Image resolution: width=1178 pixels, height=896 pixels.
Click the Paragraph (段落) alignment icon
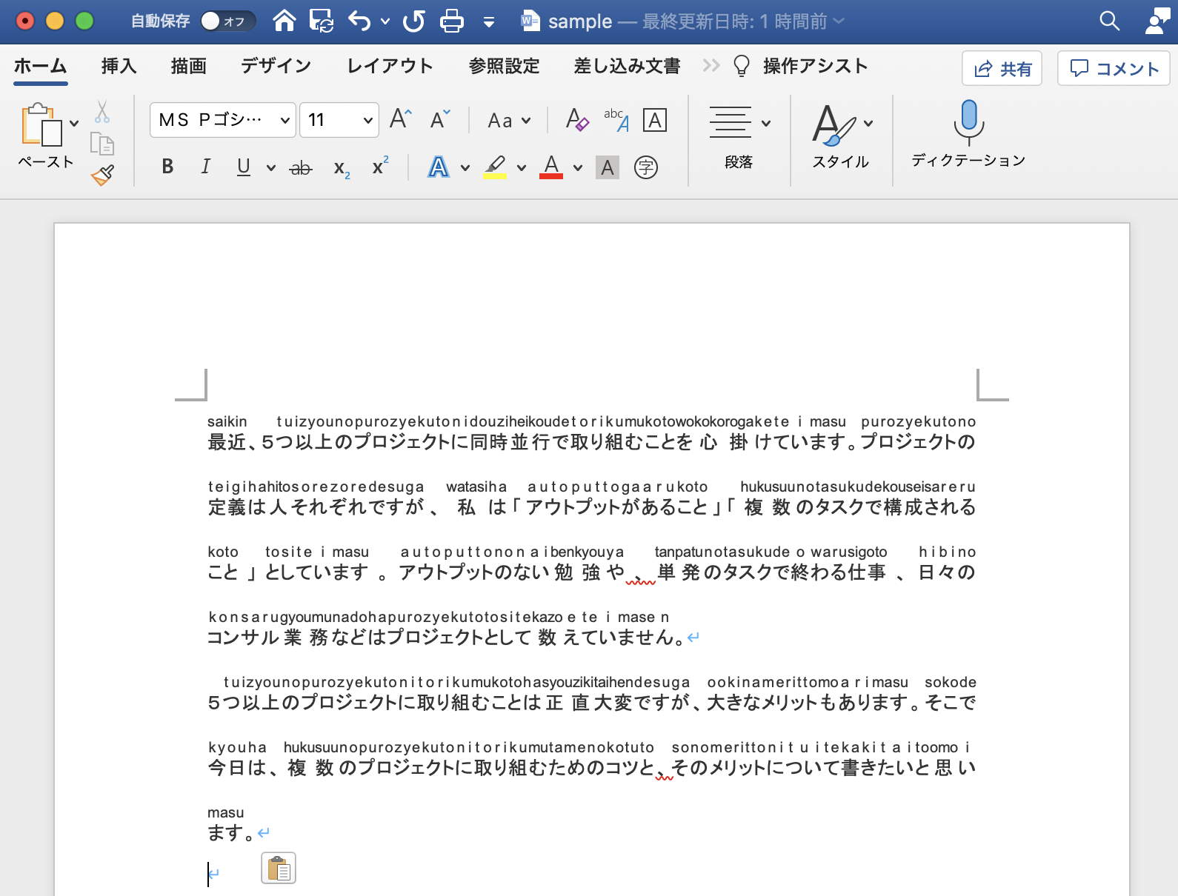click(x=730, y=122)
